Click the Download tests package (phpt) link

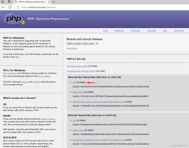pyautogui.click(x=81, y=71)
